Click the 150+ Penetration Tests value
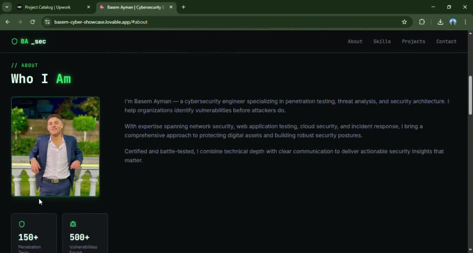This screenshot has width=473, height=253. 28,237
